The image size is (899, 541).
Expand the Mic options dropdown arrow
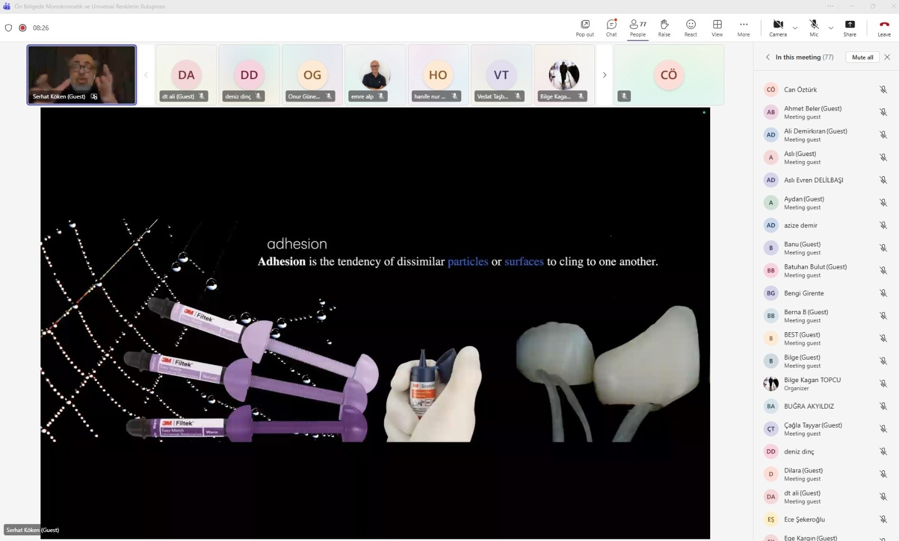[x=831, y=27]
